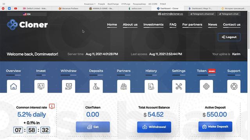Screen dimensions: 250x140
Task: Switch to the Withdraw tab label
Action: (x=69, y=71)
